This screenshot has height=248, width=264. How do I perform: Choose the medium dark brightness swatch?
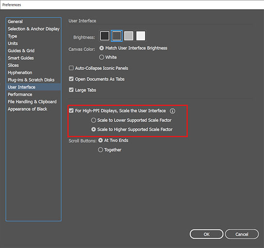point(116,36)
